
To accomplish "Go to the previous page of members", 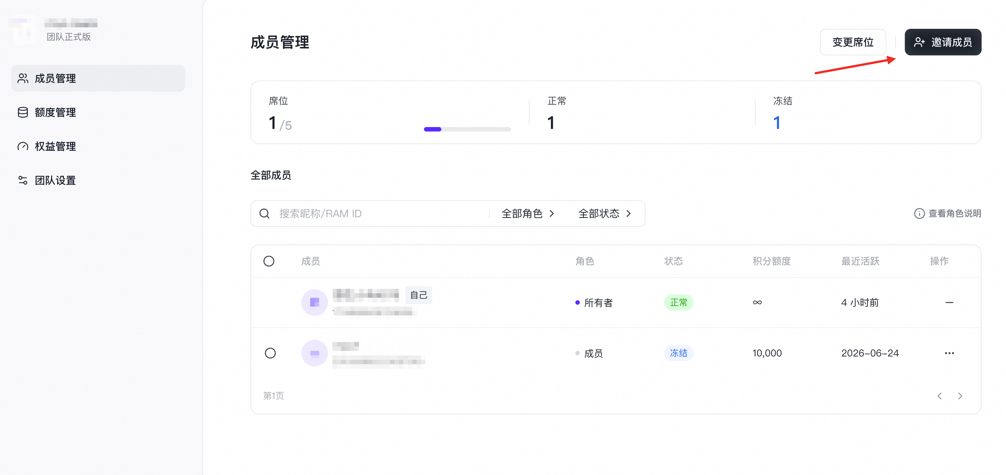I will [940, 396].
